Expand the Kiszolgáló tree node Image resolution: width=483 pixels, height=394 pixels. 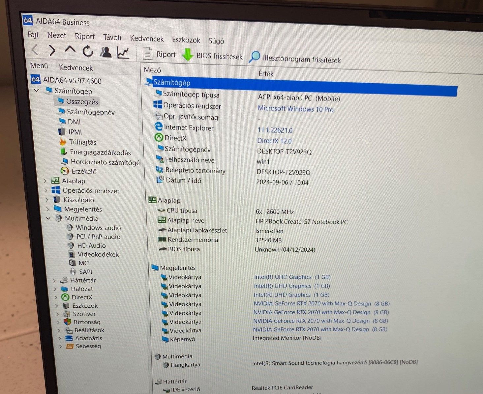[x=46, y=200]
